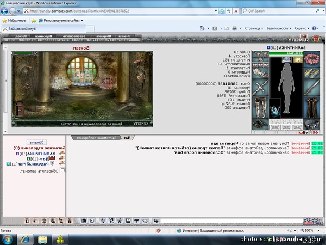The width and height of the screenshot is (326, 245).
Task: Open the QIP Search provider dropdown arrow
Action: coord(323,11)
